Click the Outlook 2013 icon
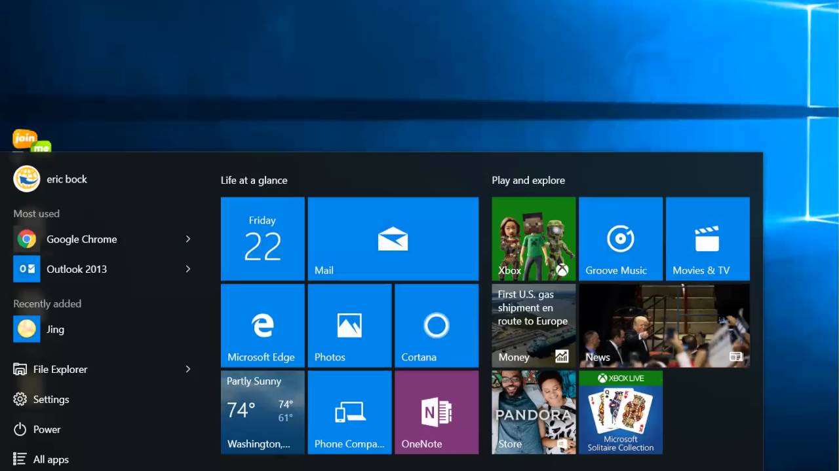 point(27,269)
